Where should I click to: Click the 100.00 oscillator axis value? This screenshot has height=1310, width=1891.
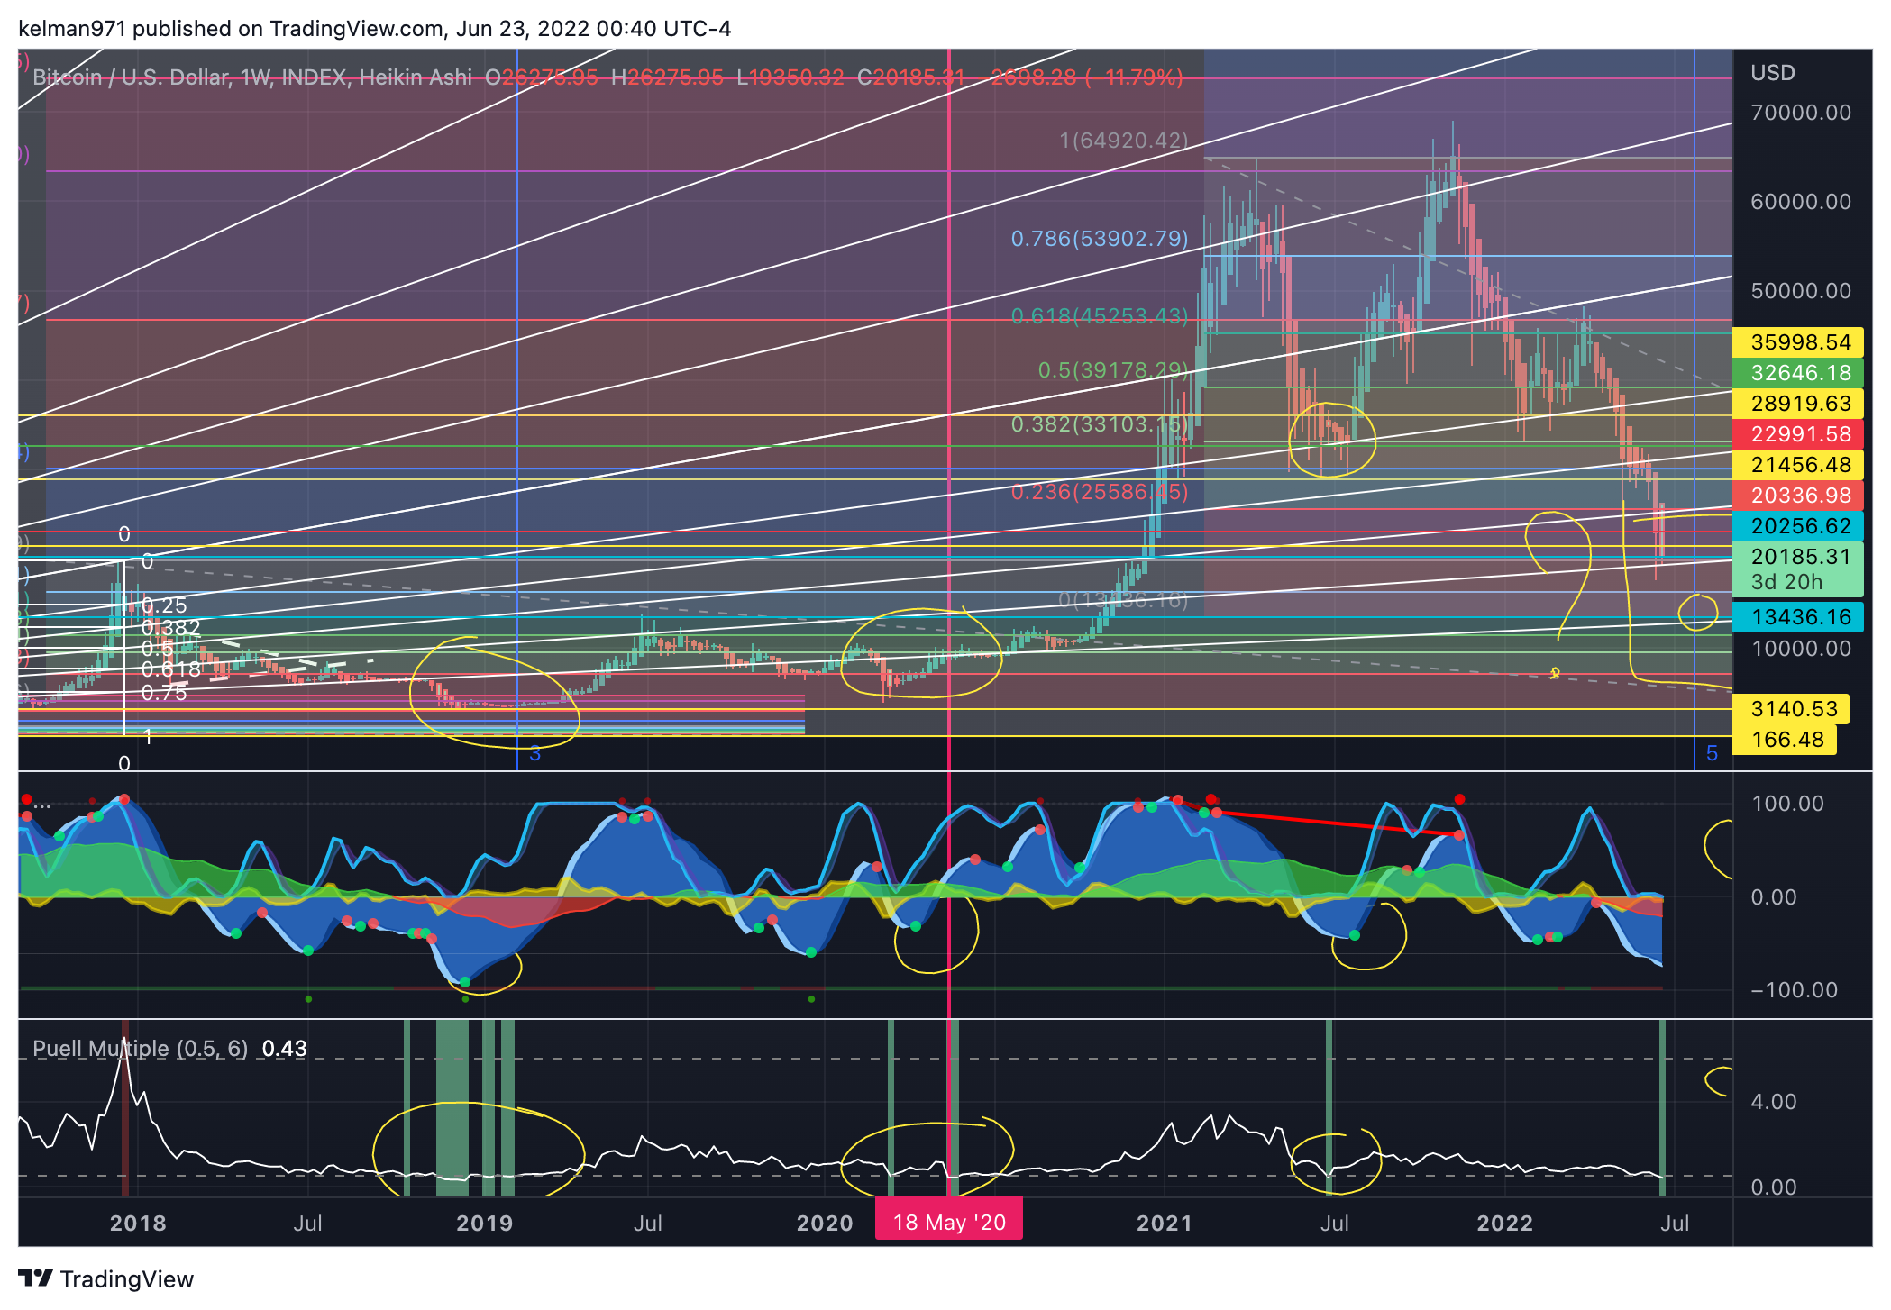(1787, 804)
